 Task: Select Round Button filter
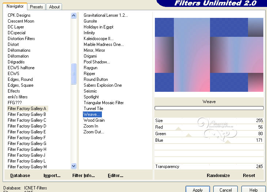click(x=96, y=79)
